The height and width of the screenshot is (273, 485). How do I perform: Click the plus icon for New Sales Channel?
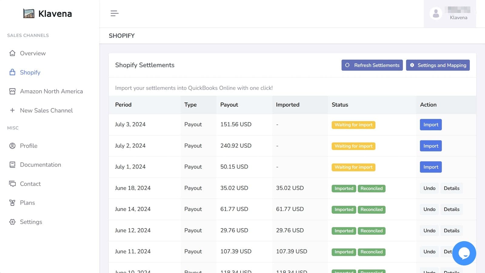click(x=12, y=110)
